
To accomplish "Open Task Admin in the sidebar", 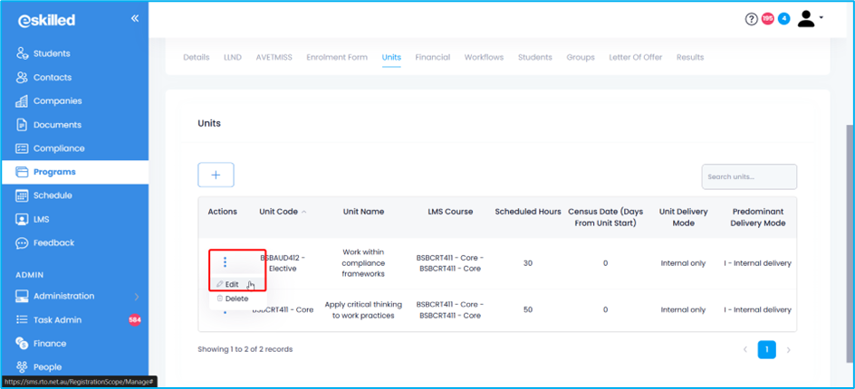I will click(x=57, y=319).
